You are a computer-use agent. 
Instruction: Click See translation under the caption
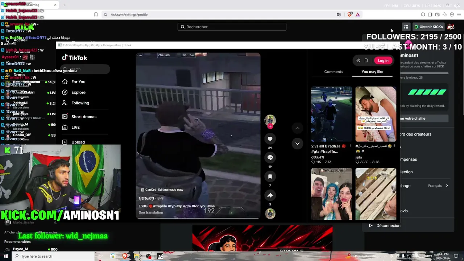(x=151, y=212)
